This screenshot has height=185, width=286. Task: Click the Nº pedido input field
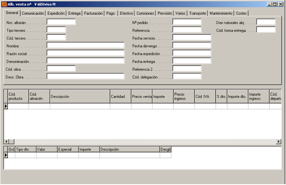coord(187,22)
